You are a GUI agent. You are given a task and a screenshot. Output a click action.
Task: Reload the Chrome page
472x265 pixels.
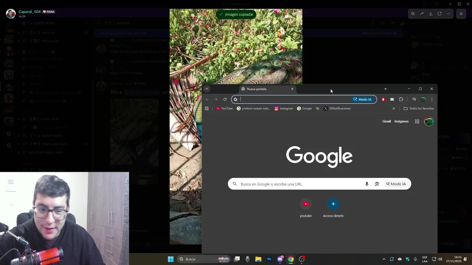point(225,99)
